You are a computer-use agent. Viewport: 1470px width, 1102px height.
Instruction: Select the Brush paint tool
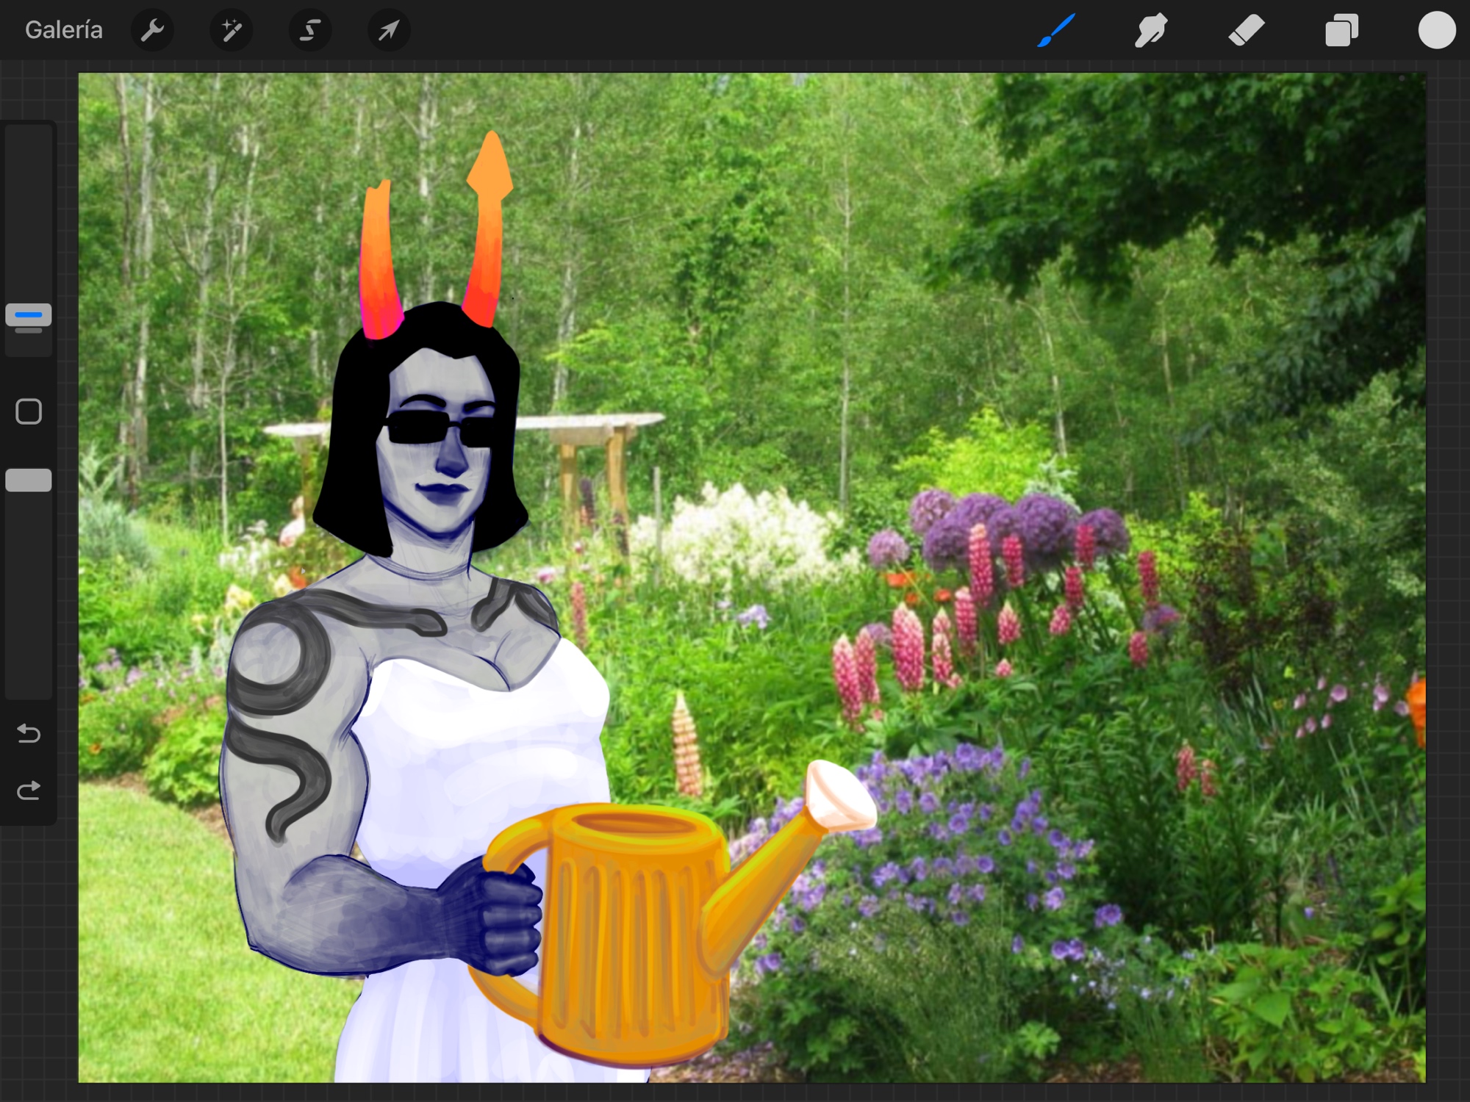(1056, 30)
